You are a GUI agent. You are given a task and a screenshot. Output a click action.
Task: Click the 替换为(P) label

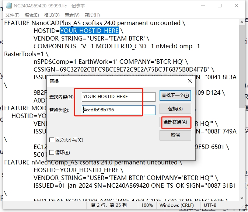pyautogui.click(x=59, y=110)
